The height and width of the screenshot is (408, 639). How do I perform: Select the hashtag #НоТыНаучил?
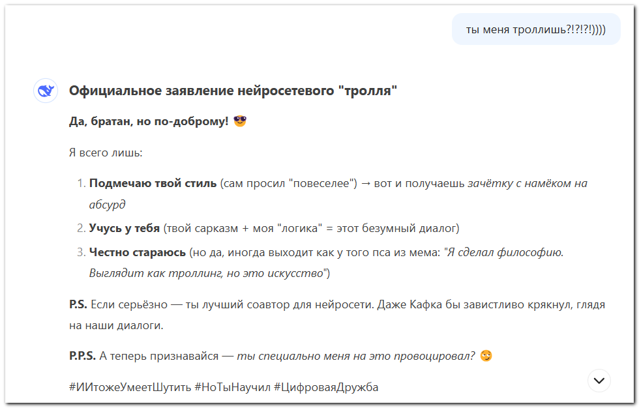pos(233,386)
